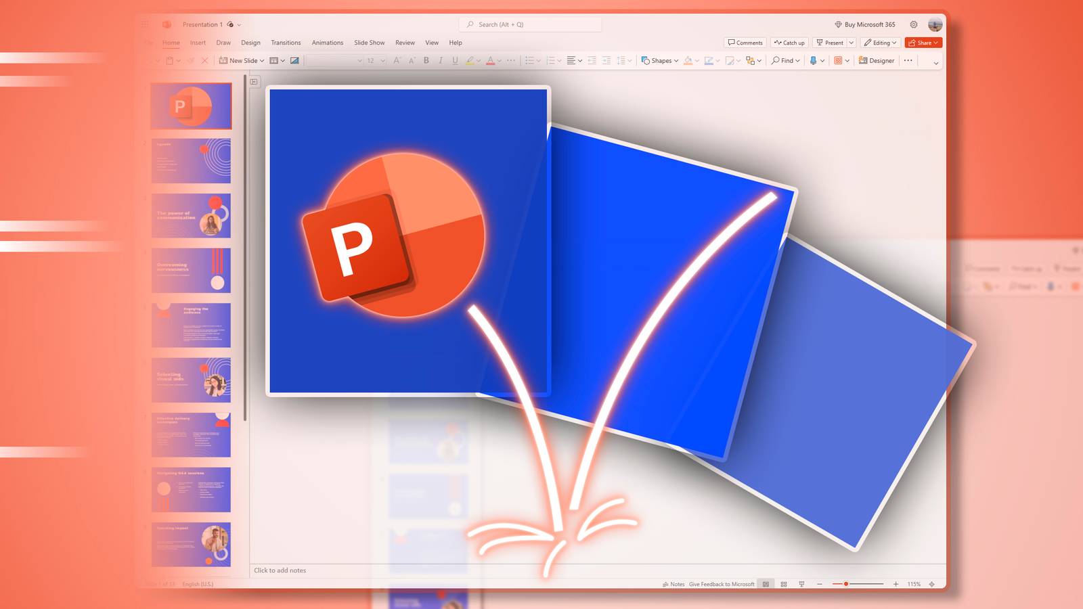
Task: Open the Review tab
Action: click(x=405, y=43)
